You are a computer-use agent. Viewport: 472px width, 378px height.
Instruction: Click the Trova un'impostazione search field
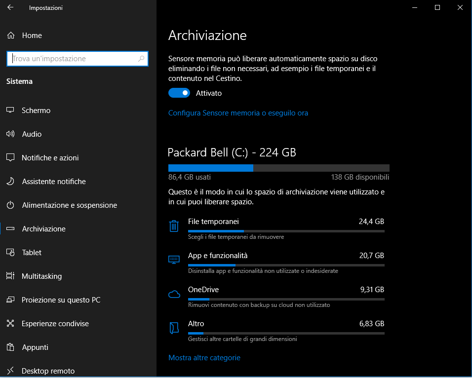[x=74, y=59]
